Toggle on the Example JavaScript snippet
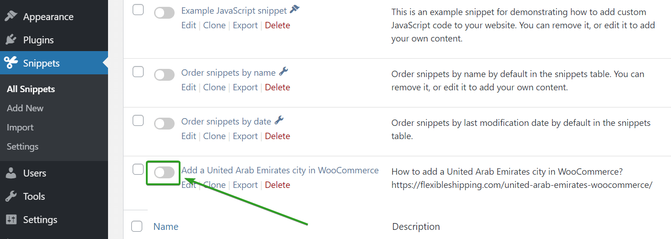Image resolution: width=671 pixels, height=239 pixels. point(164,13)
